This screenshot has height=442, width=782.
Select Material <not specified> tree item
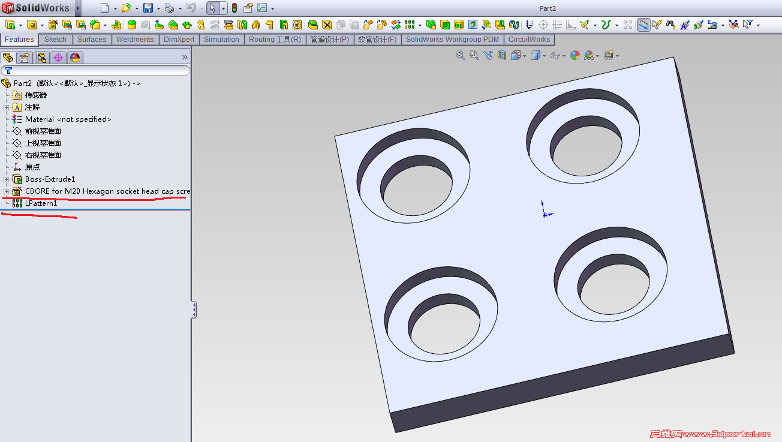pos(68,119)
